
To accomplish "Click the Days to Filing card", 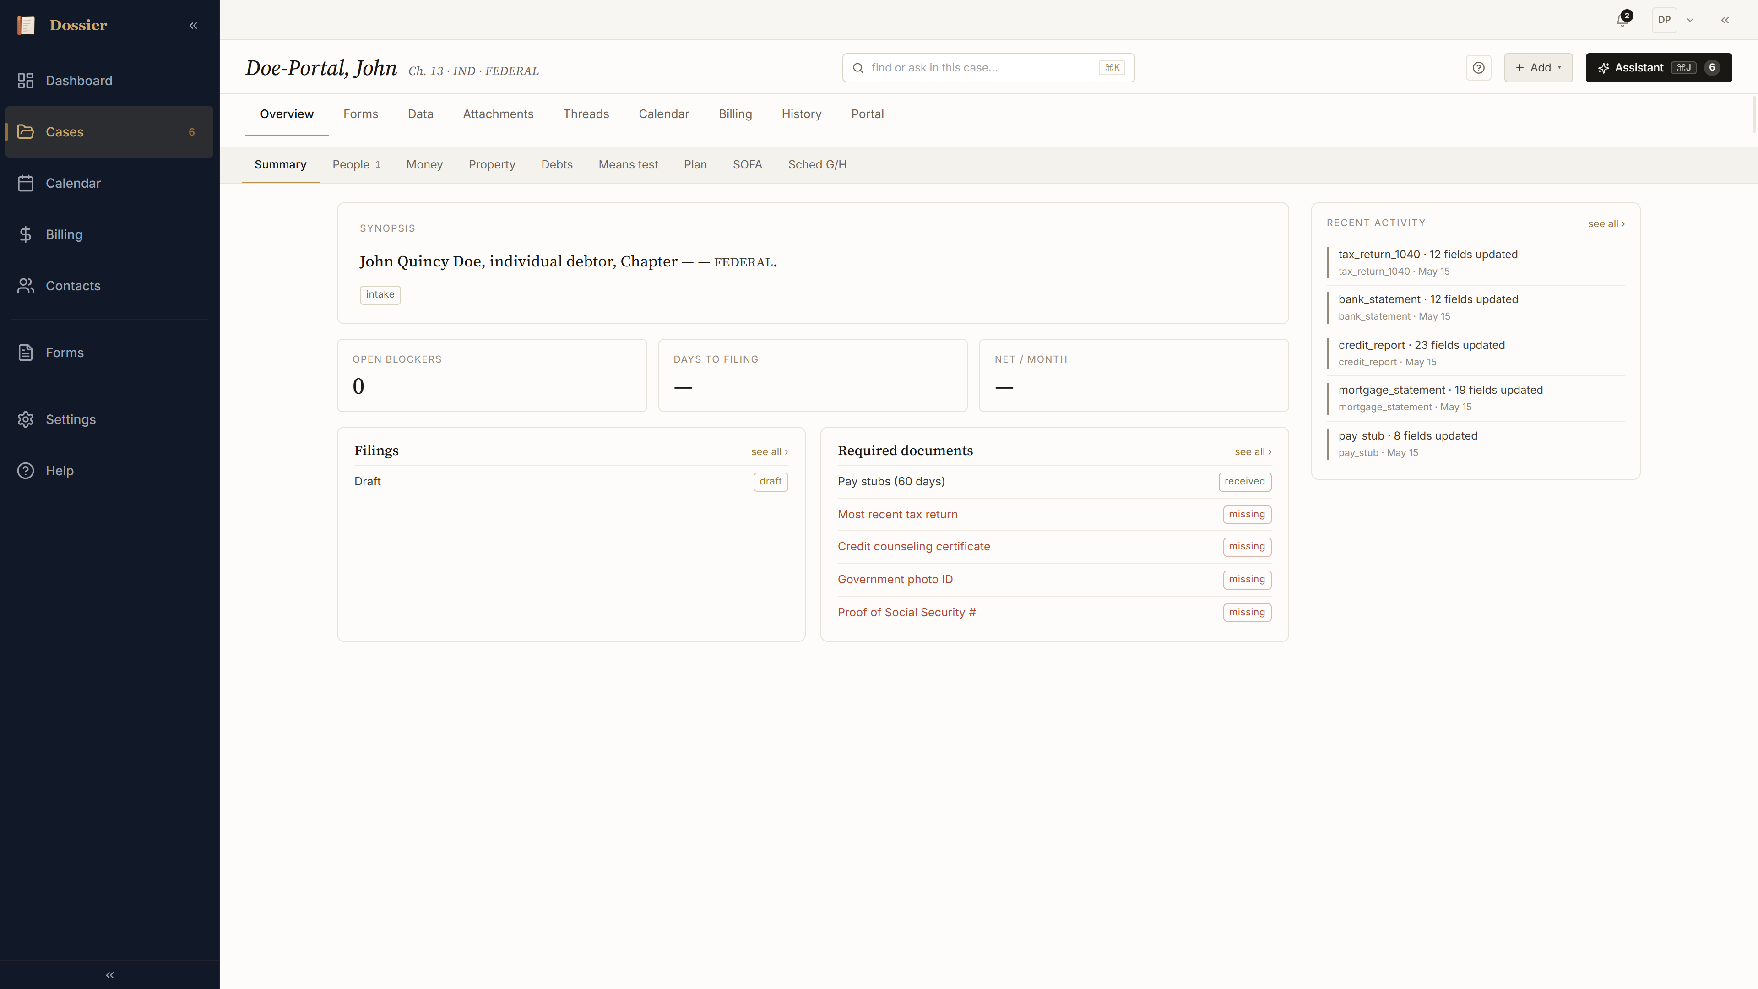I will pos(813,375).
